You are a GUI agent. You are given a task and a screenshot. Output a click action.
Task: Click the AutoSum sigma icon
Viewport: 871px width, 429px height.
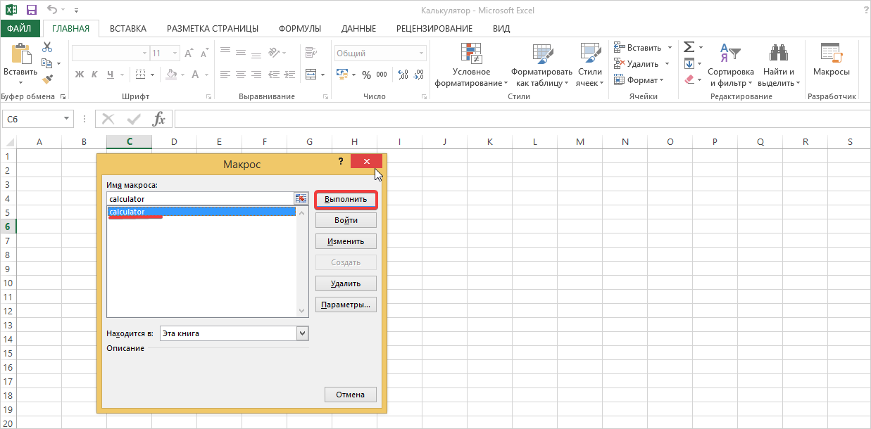[689, 47]
